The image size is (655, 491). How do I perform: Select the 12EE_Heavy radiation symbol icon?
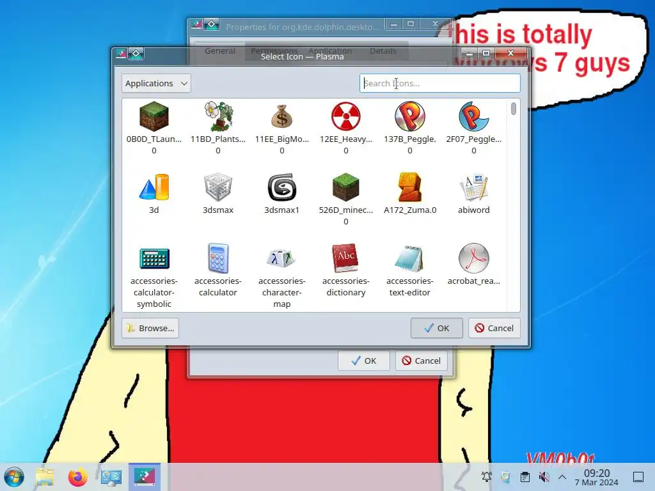(x=346, y=116)
